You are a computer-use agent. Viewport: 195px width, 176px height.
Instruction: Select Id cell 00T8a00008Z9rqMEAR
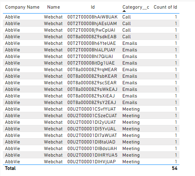click(92, 69)
